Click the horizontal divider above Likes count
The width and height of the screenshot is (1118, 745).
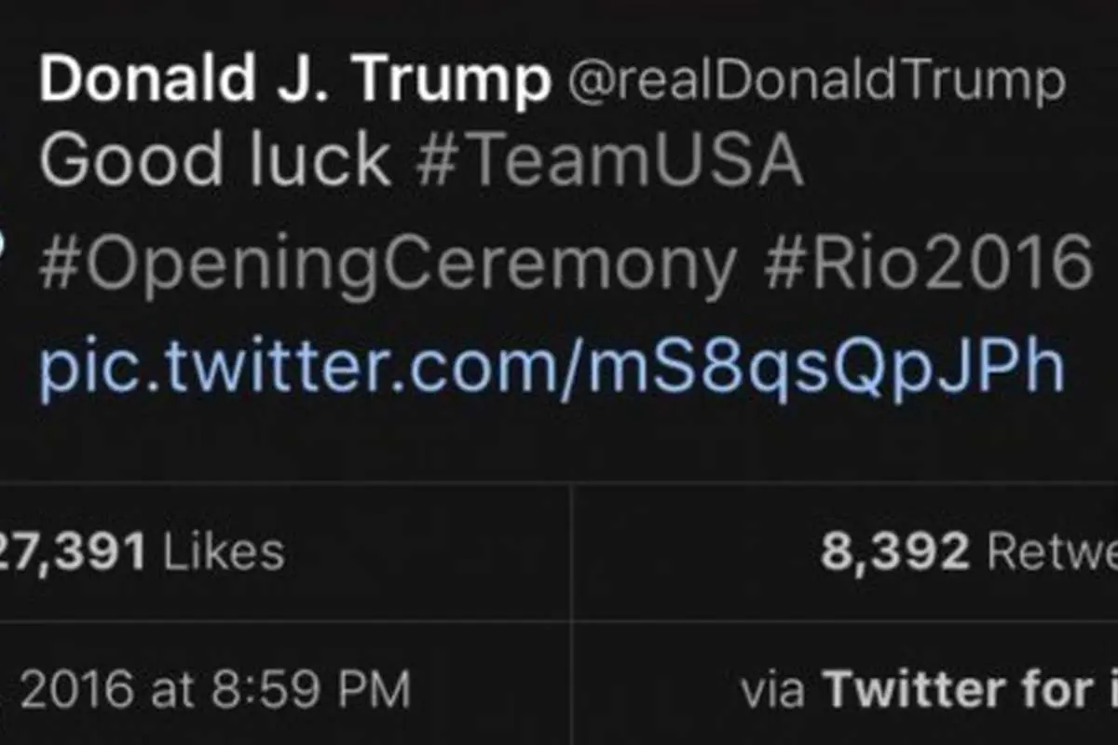click(559, 483)
